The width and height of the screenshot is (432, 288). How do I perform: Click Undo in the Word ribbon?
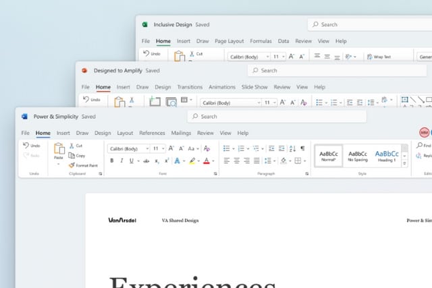tap(31, 146)
